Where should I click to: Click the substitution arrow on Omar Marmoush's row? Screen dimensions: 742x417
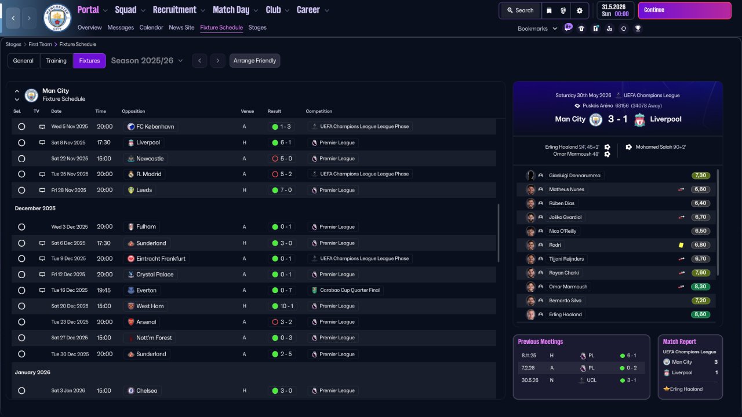pos(682,287)
